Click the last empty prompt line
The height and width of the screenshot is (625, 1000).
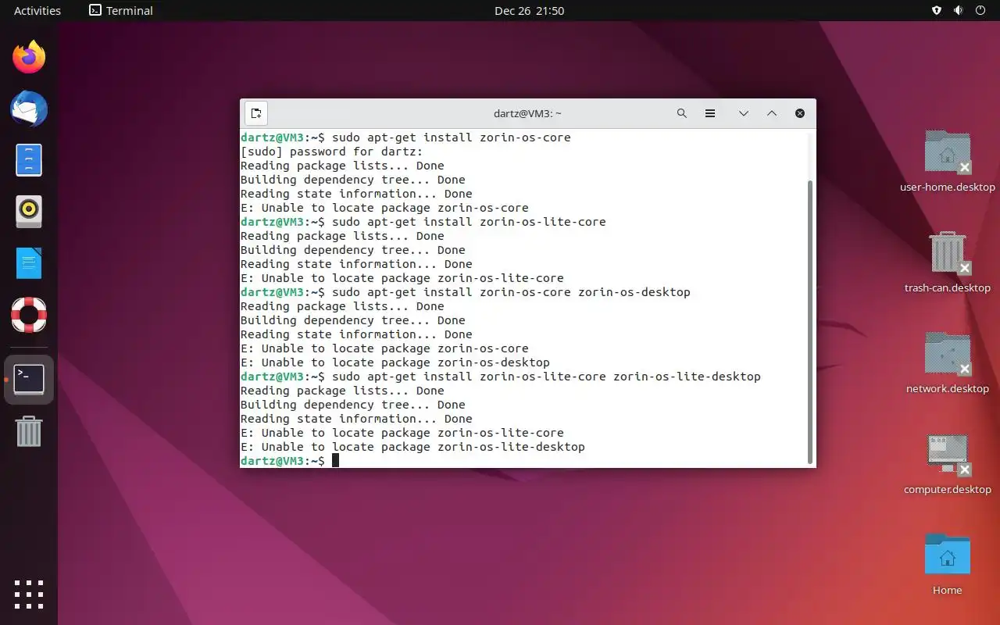tap(290, 461)
